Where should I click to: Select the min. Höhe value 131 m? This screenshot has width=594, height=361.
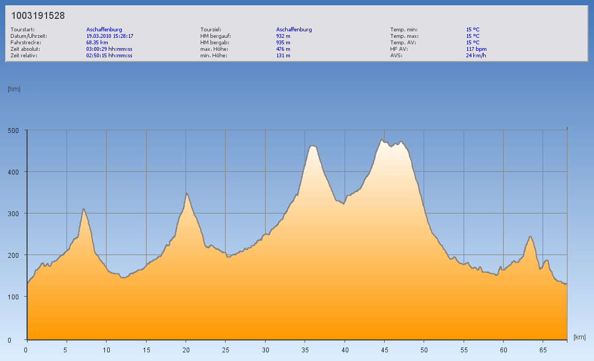click(283, 56)
